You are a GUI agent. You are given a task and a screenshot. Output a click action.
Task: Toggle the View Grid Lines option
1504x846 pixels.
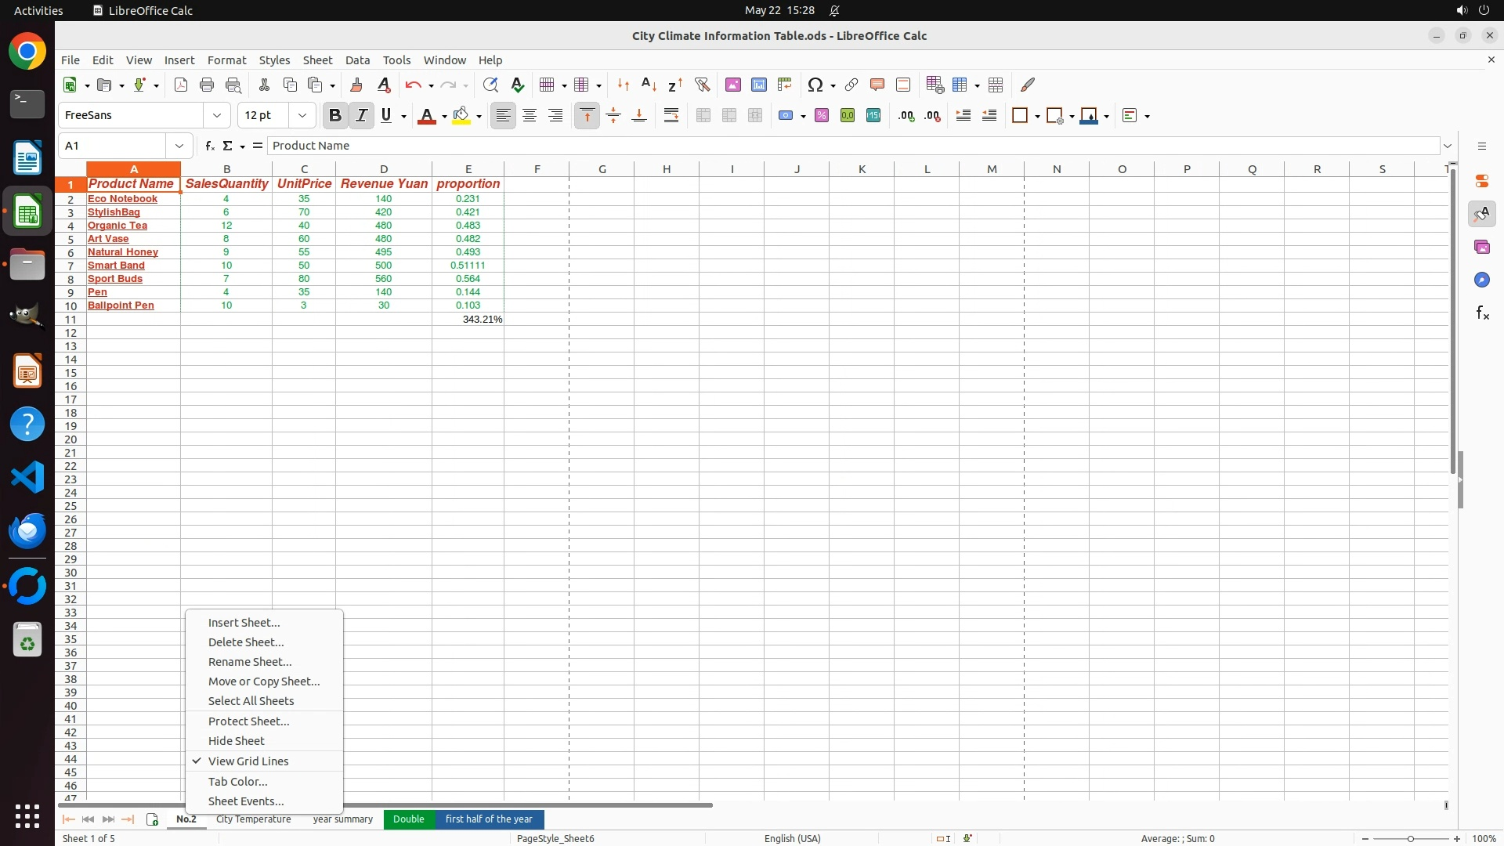click(248, 761)
